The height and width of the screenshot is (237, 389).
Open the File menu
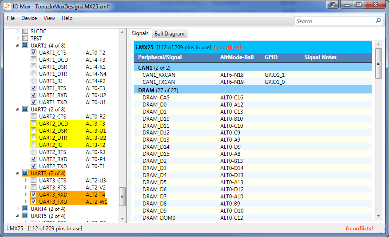tap(11, 18)
